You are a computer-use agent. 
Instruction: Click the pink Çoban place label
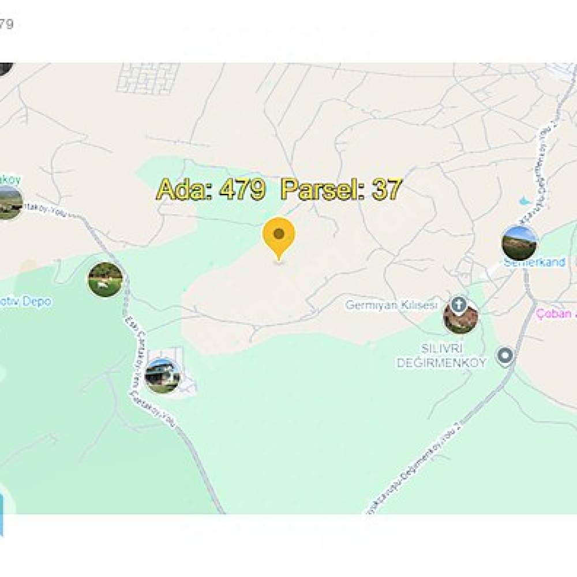point(556,313)
